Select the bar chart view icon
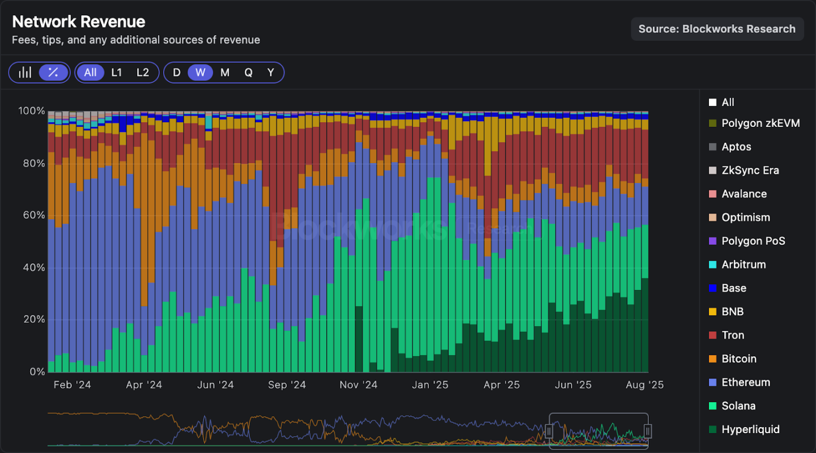816x453 pixels. click(x=25, y=72)
